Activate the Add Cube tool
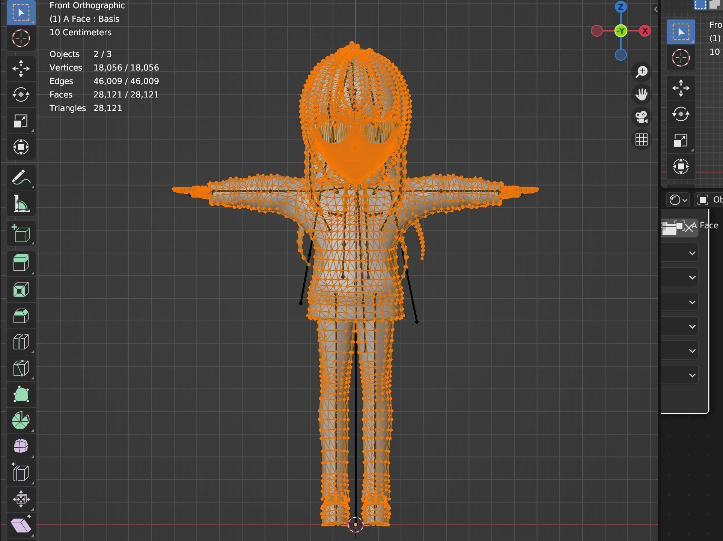Image resolution: width=723 pixels, height=541 pixels. 21,234
